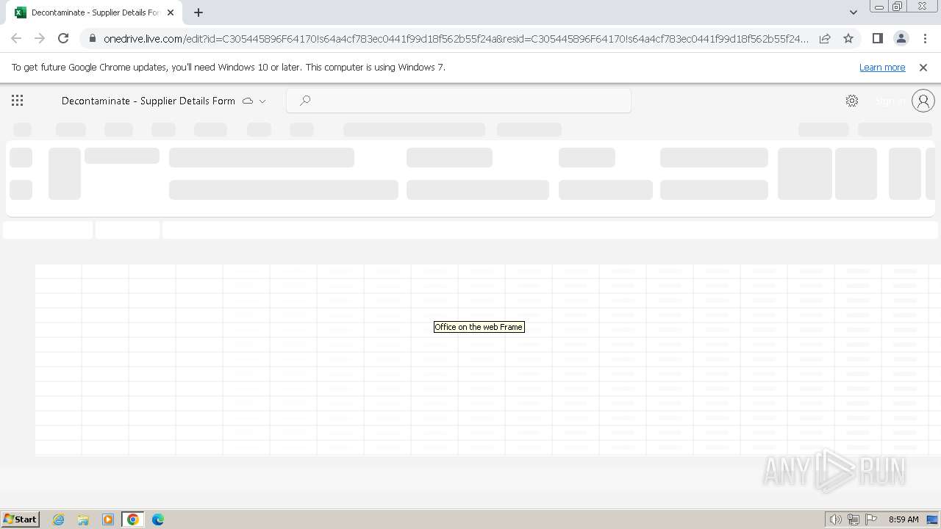The height and width of the screenshot is (529, 941).
Task: Open the Office app launcher grid
Action: [x=18, y=101]
